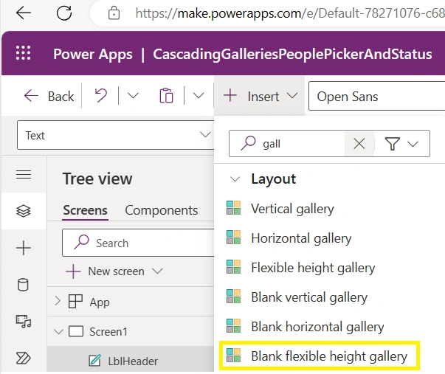Insert a Vertical gallery
The image size is (445, 374).
click(x=292, y=209)
